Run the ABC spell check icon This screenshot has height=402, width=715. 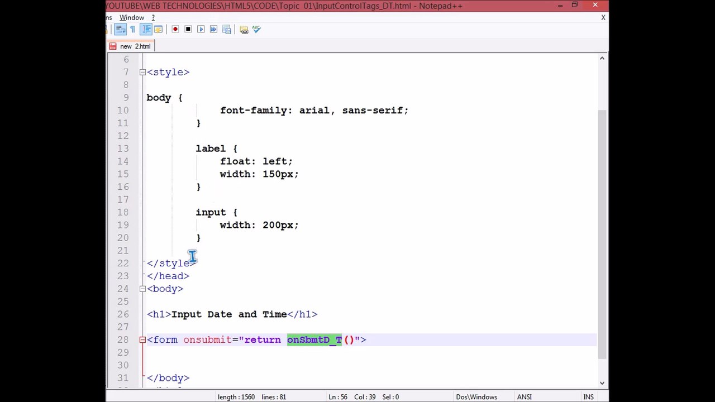coord(256,29)
